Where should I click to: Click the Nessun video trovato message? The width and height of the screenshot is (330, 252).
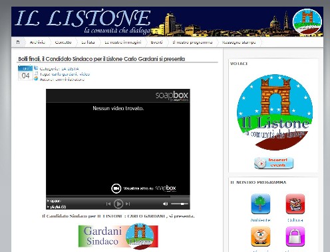(x=118, y=108)
